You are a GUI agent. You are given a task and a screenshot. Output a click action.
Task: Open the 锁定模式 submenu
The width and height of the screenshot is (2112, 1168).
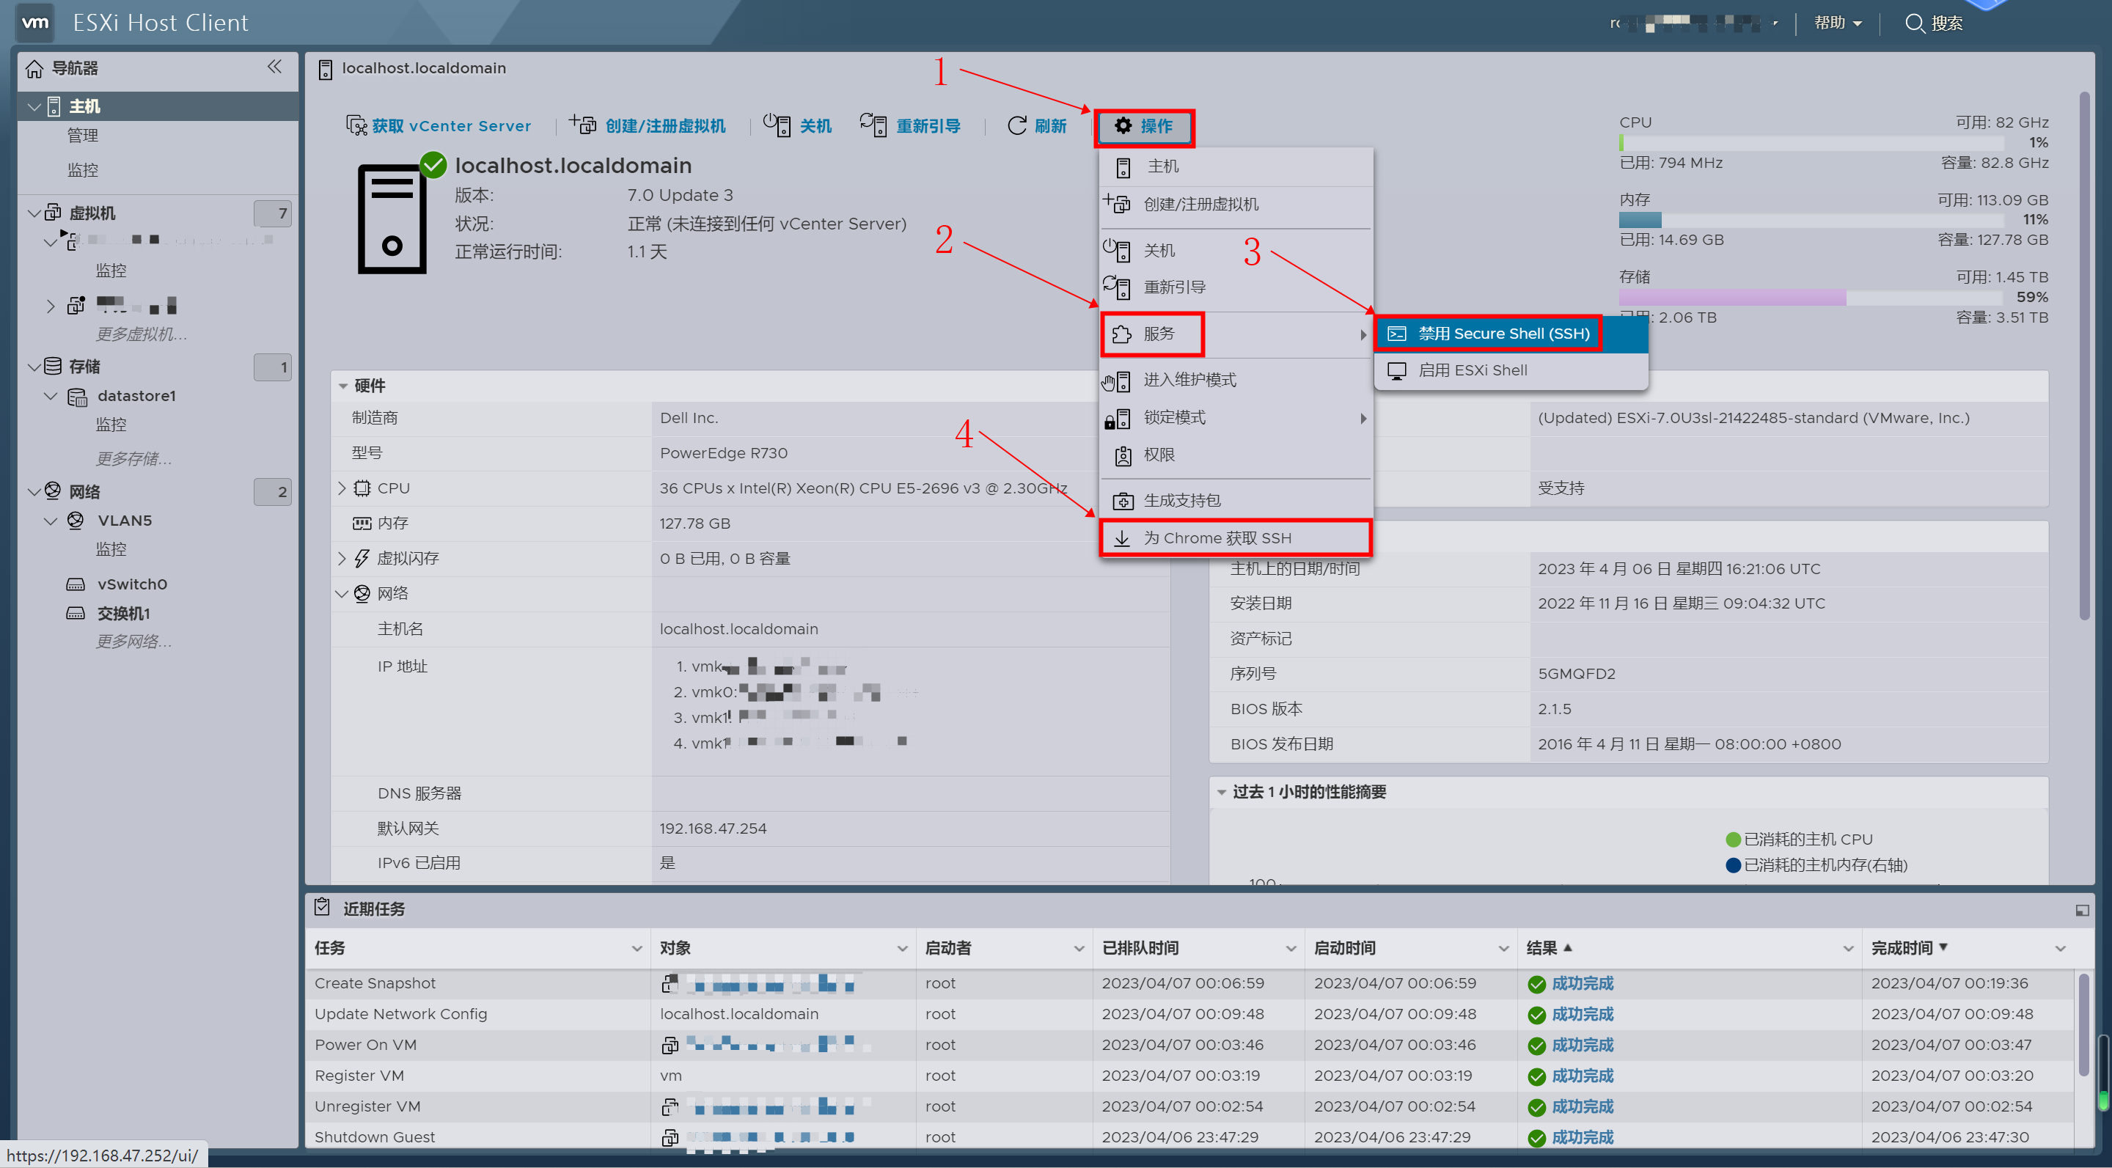tap(1236, 418)
